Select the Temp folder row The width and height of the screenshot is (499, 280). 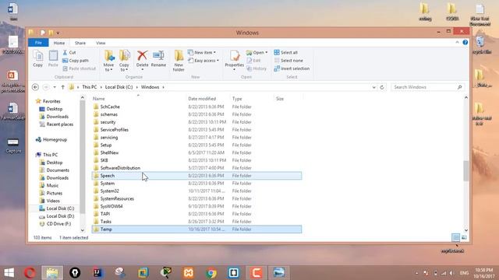point(196,229)
